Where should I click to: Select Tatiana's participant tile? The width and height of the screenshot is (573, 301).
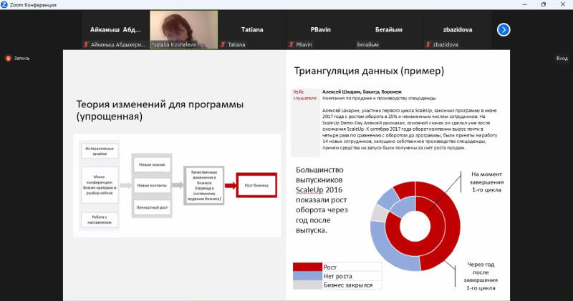(x=251, y=29)
